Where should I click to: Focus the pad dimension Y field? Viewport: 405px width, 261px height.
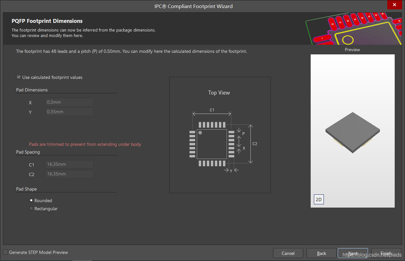pos(69,112)
